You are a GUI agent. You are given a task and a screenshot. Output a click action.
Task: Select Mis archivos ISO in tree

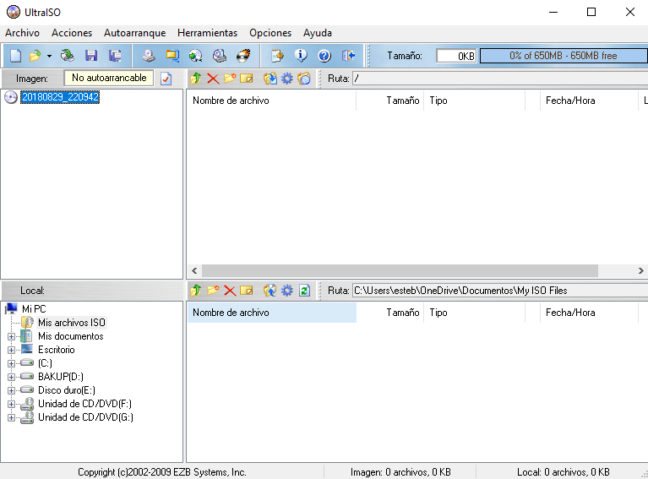72,323
